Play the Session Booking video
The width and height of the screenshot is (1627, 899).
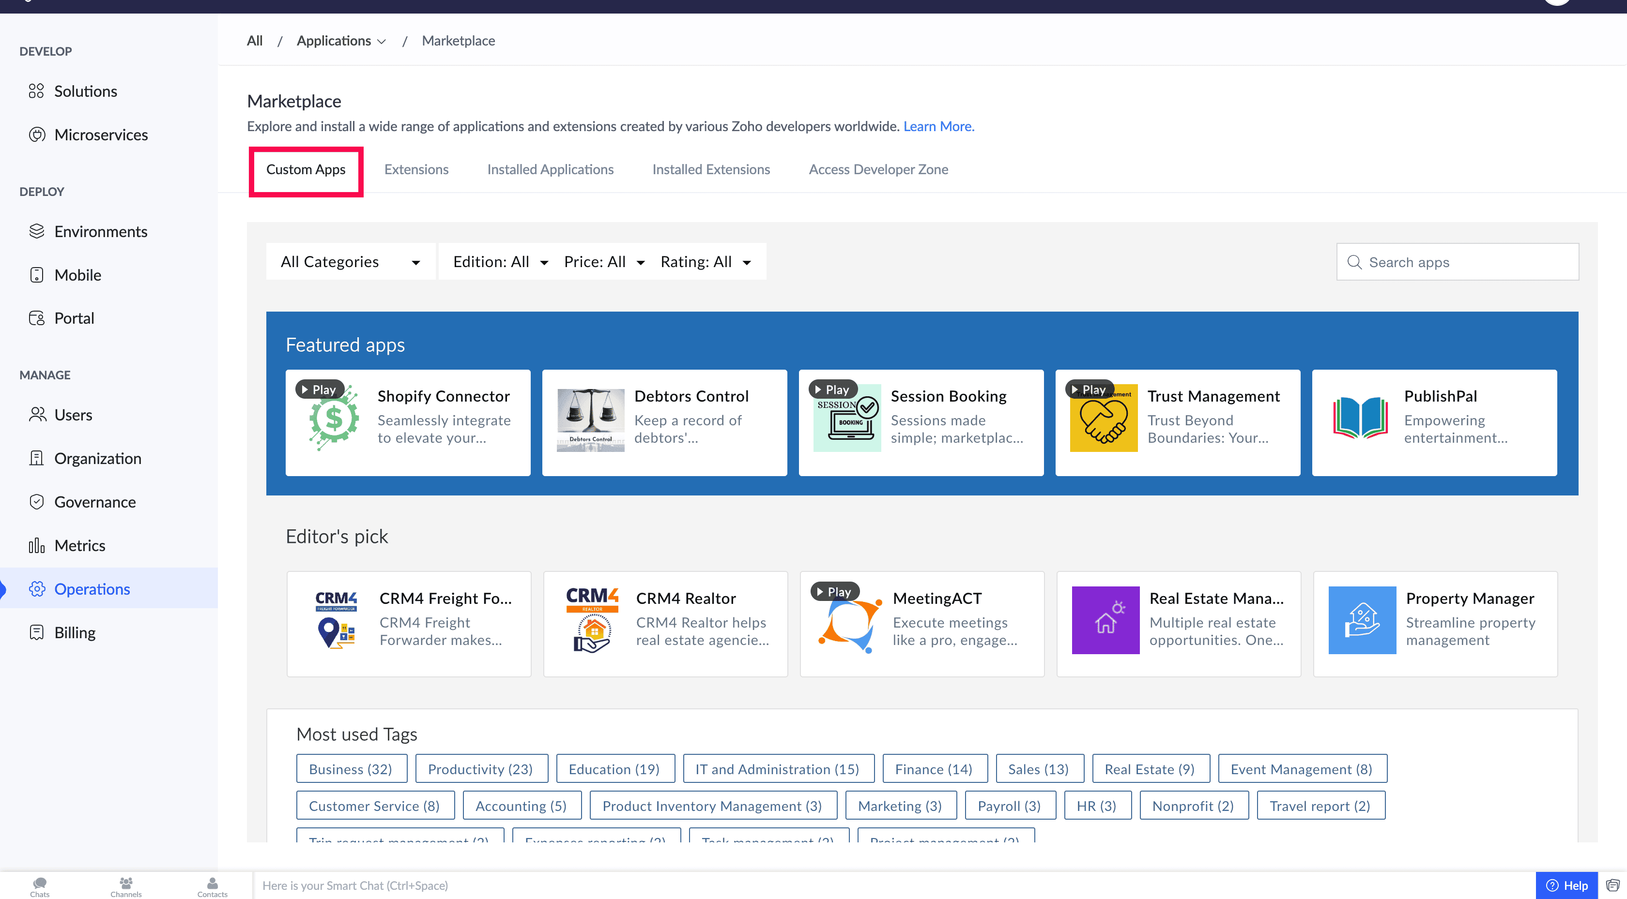tap(832, 390)
